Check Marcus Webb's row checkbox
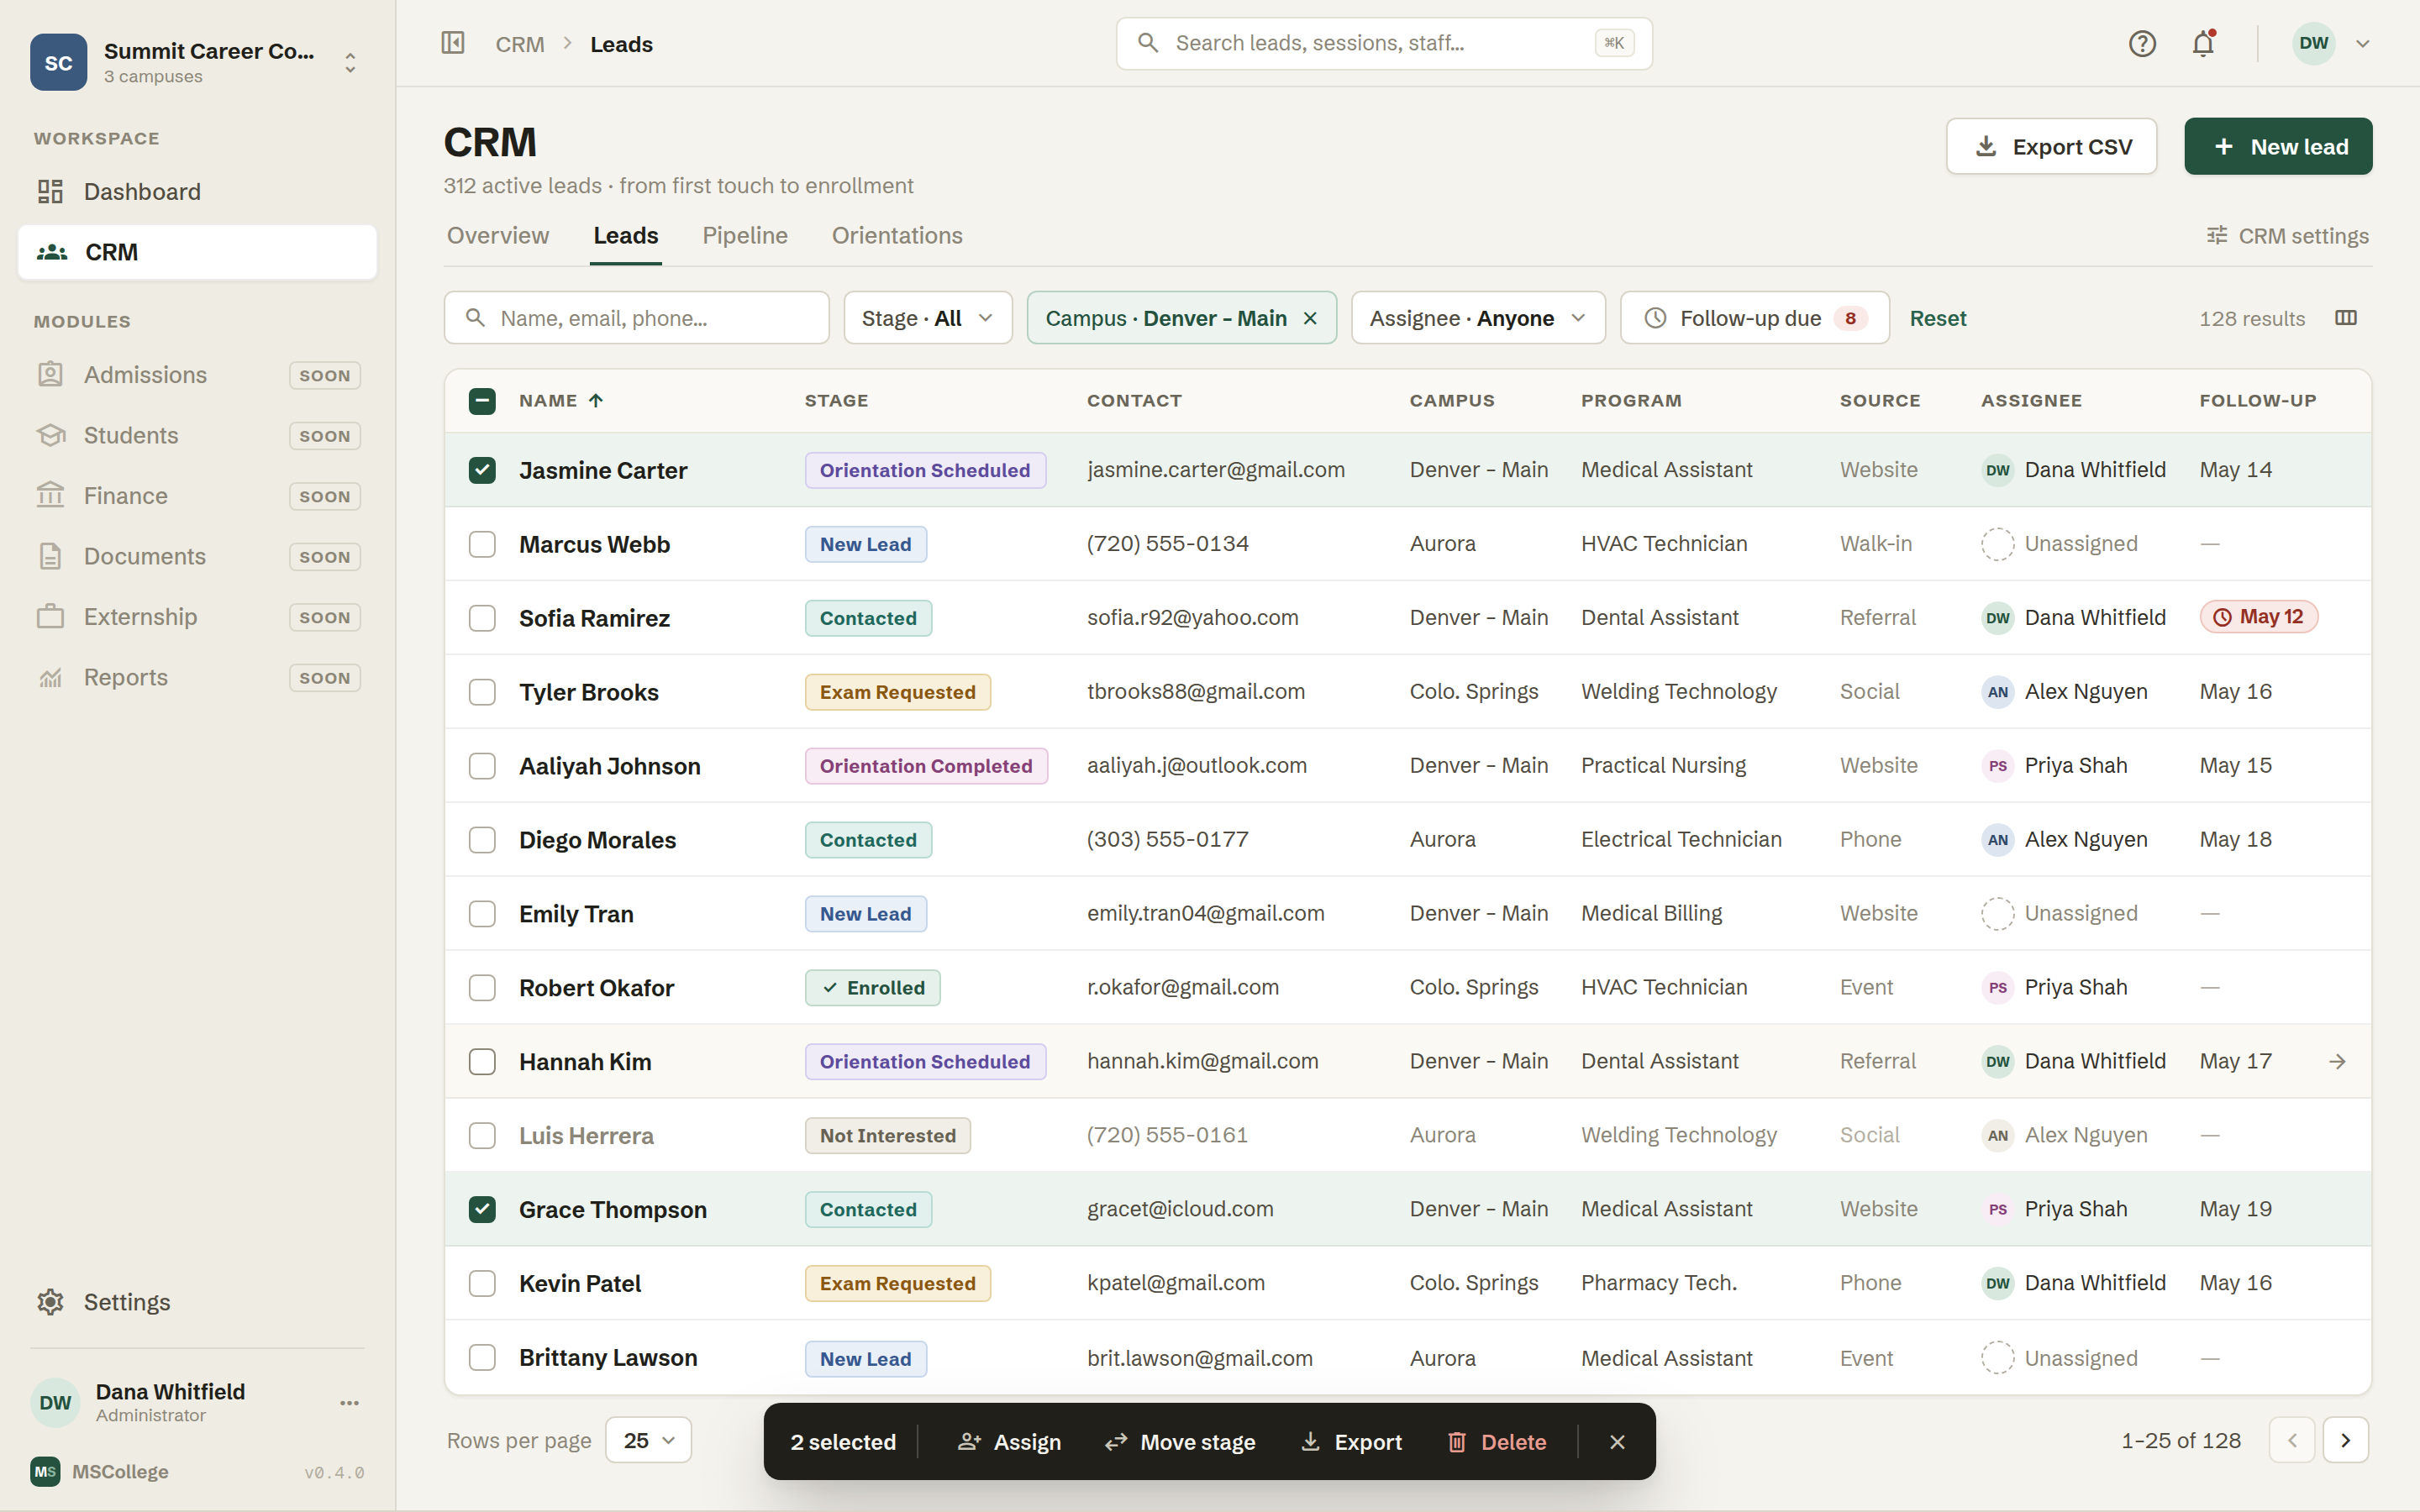This screenshot has width=2420, height=1512. pos(482,544)
